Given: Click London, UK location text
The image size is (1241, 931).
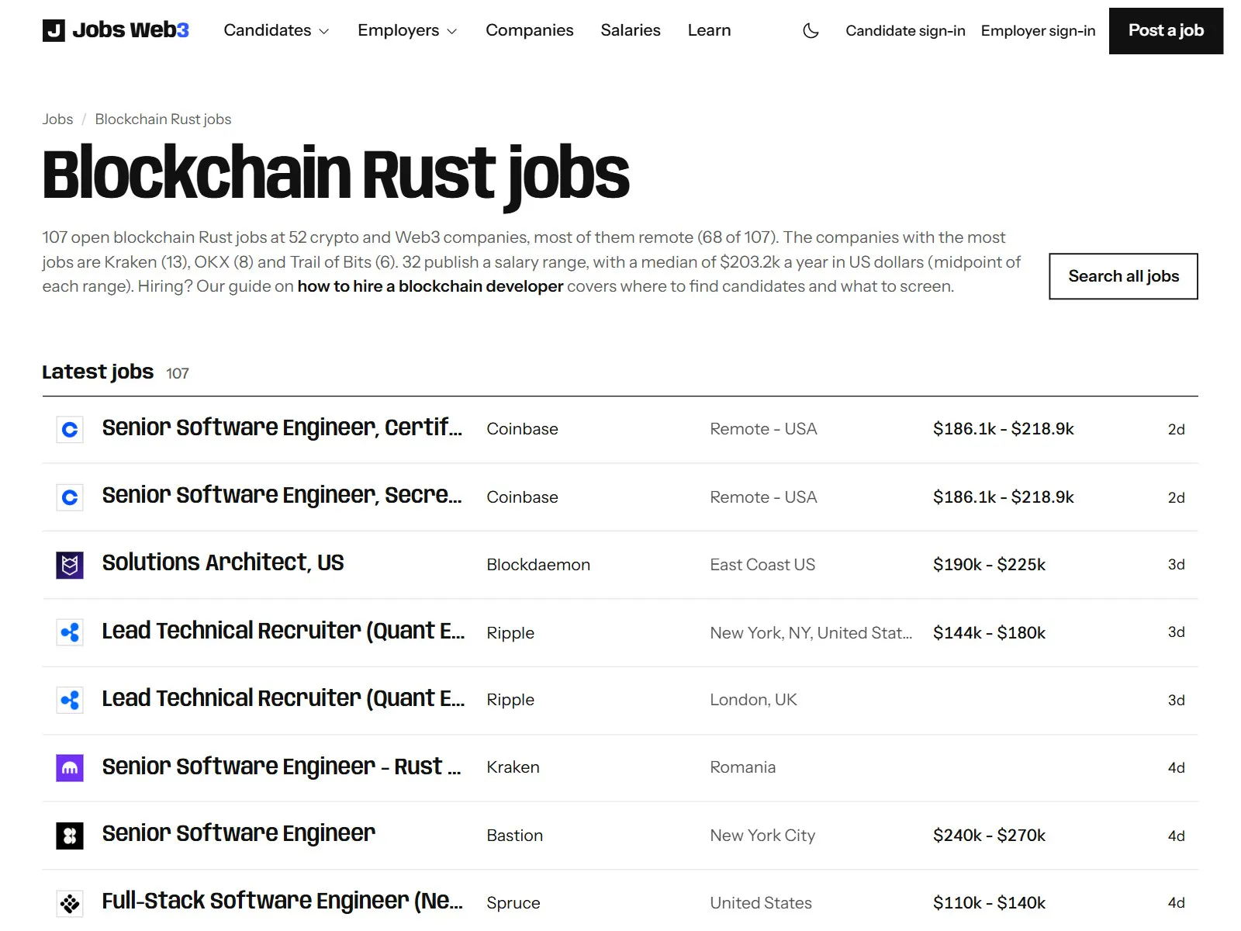Looking at the screenshot, I should [753, 700].
